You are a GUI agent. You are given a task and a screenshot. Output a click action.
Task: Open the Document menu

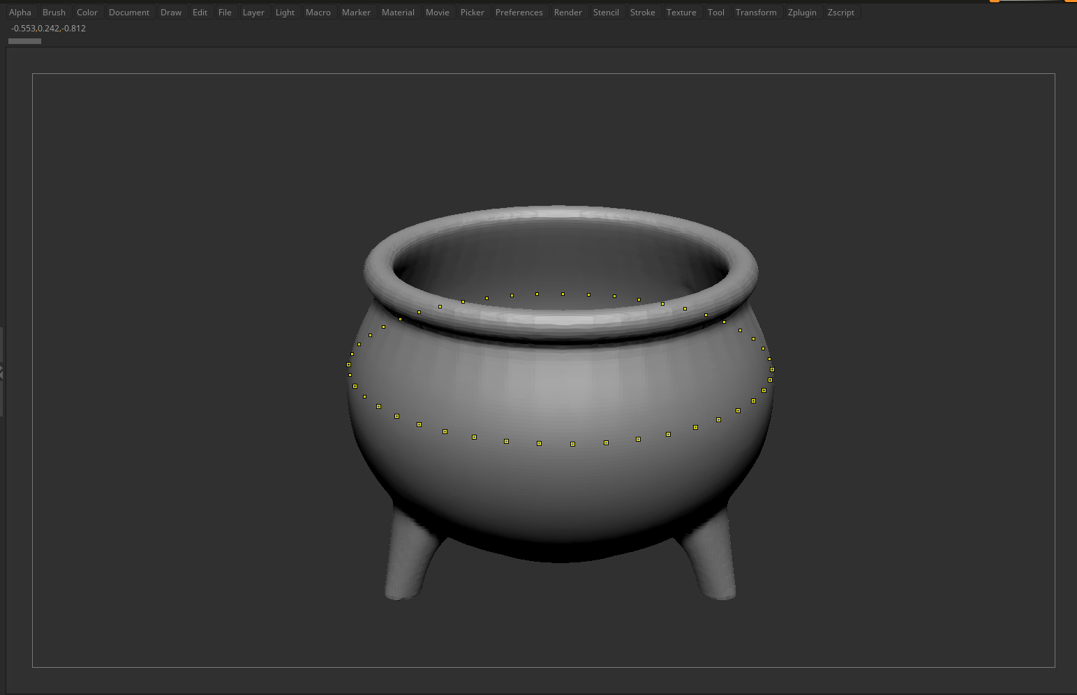(x=129, y=13)
